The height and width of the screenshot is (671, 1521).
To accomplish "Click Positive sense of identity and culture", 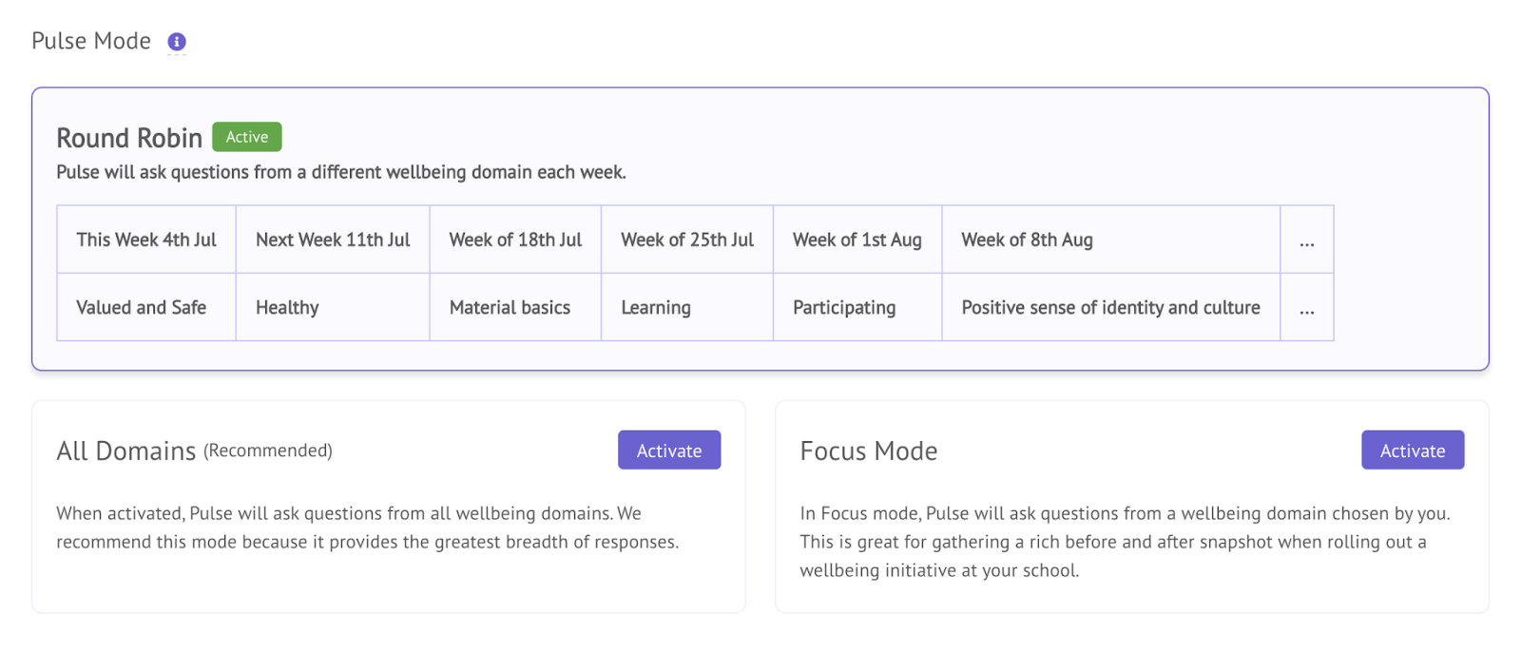I will coord(1111,308).
